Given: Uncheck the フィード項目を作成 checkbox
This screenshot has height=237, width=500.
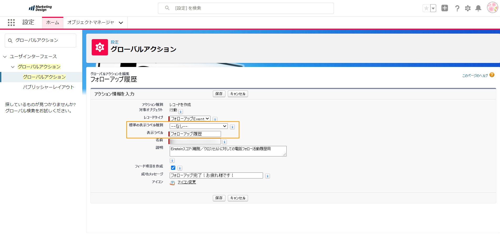Looking at the screenshot, I should point(173,168).
